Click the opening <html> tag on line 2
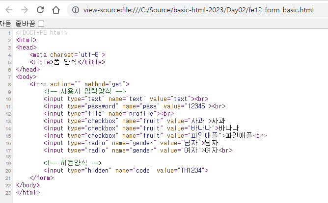The width and height of the screenshot is (328, 203). tap(26, 40)
